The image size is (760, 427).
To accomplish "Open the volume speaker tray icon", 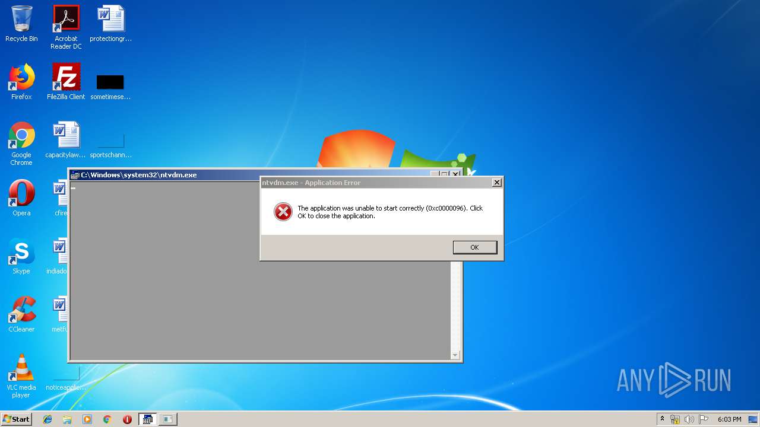I will [x=689, y=419].
